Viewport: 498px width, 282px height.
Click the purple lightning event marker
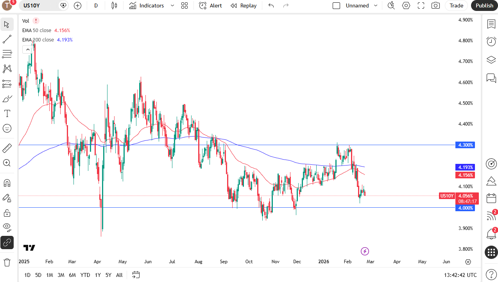click(x=365, y=251)
